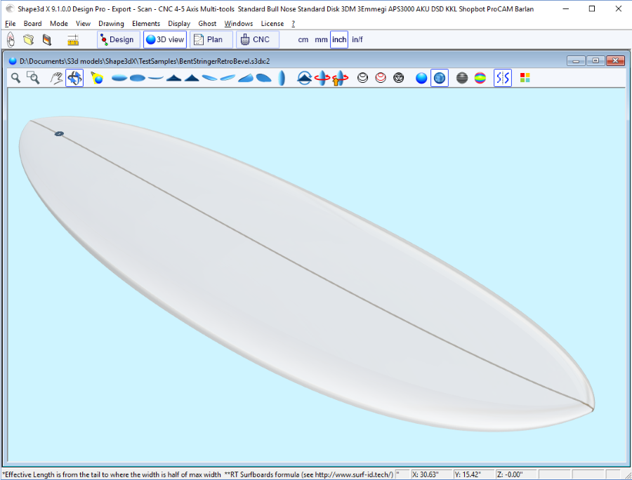Activate the zoom-to-rectangle tool

pyautogui.click(x=33, y=78)
